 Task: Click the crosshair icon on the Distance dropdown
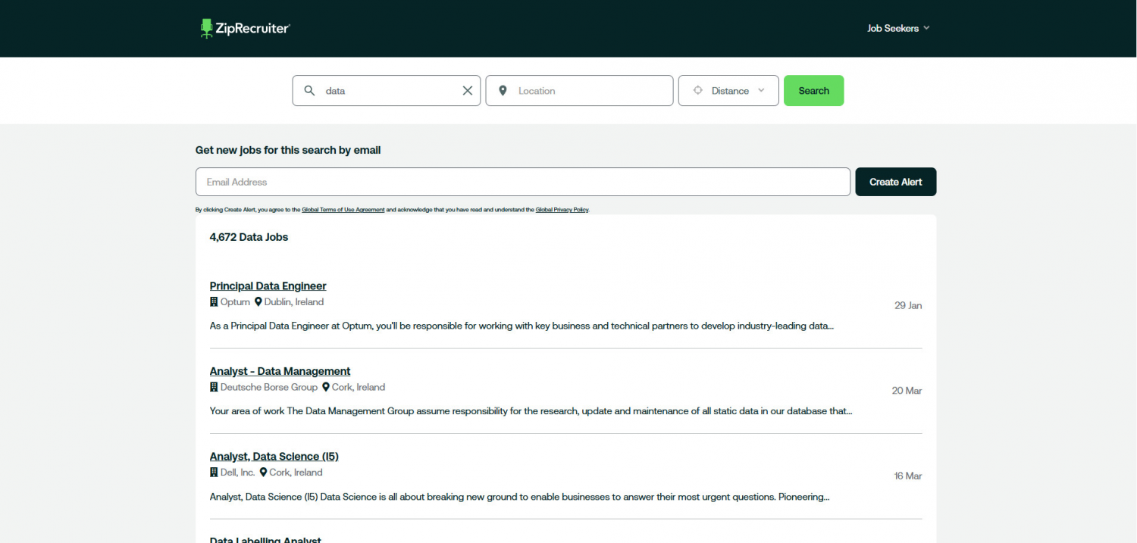pyautogui.click(x=698, y=91)
